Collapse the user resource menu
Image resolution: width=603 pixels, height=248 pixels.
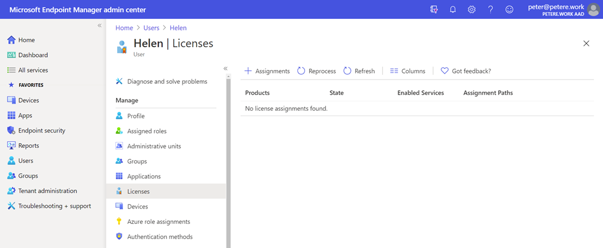click(226, 68)
